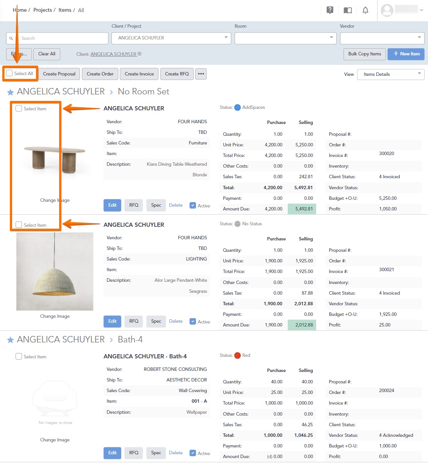Click the highlighted 2,012.88 amount due
Viewport: 428px width, 463px height.
click(302, 325)
